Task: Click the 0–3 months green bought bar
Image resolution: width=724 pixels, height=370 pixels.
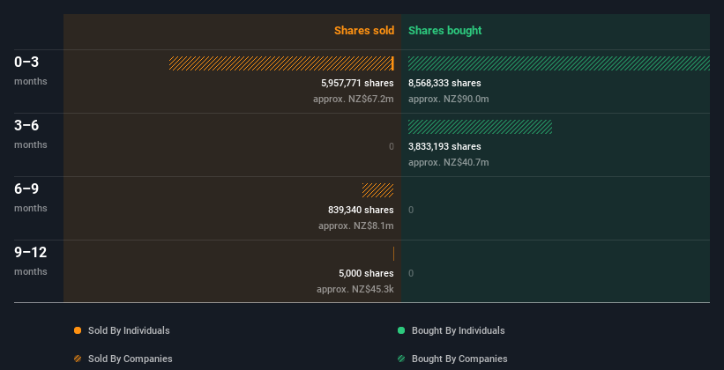Action: (559, 63)
